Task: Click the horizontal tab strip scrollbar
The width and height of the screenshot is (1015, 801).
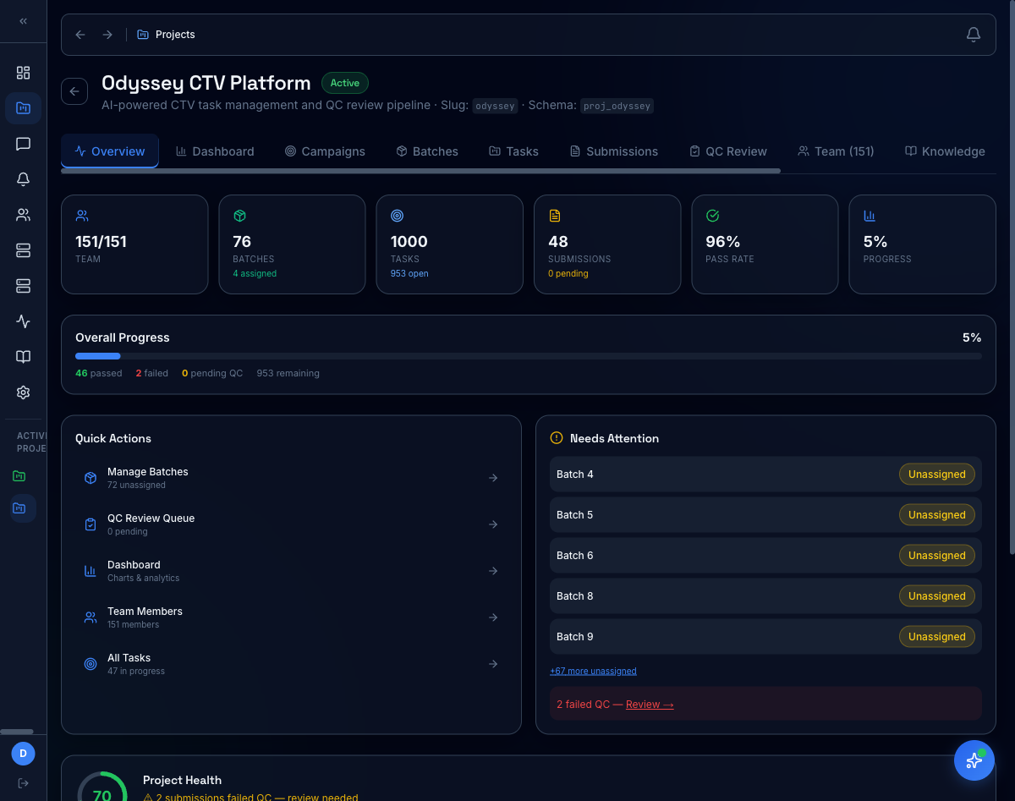Action: (420, 171)
